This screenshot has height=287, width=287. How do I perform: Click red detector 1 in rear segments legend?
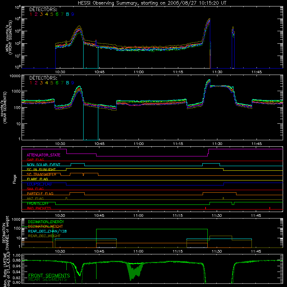click(31, 83)
